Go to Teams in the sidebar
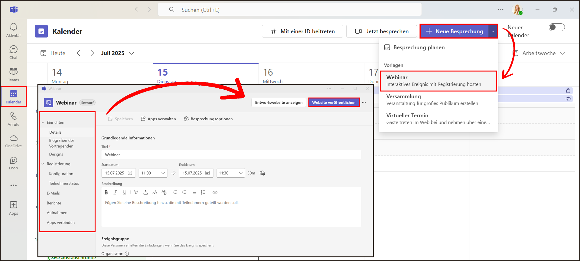 click(13, 75)
